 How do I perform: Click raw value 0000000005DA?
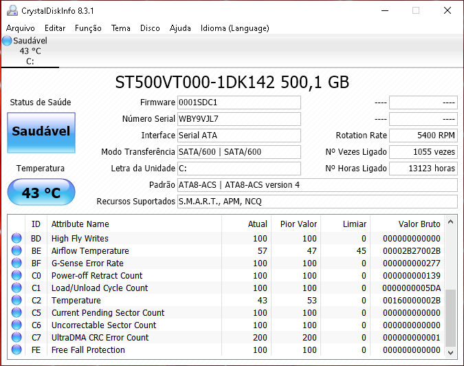412,288
